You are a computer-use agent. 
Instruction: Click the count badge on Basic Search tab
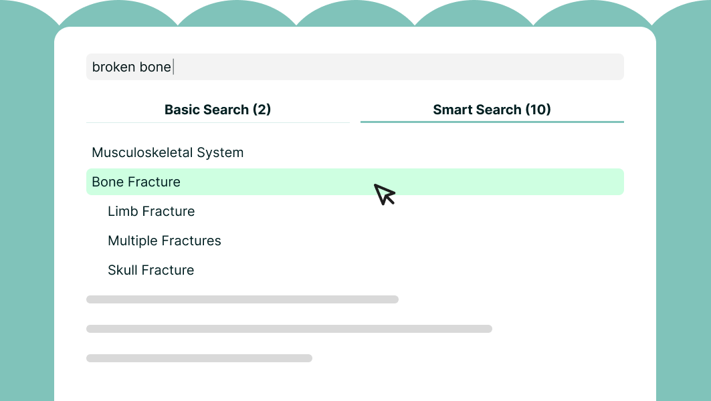(x=263, y=110)
